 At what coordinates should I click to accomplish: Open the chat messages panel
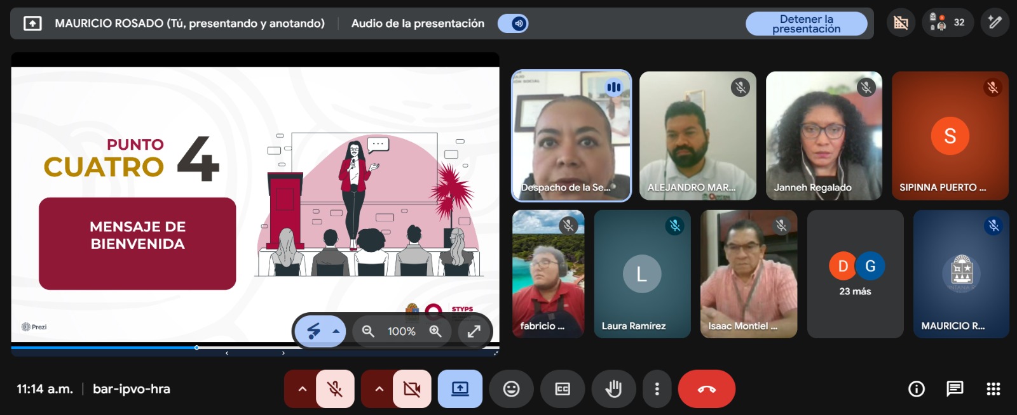point(954,389)
